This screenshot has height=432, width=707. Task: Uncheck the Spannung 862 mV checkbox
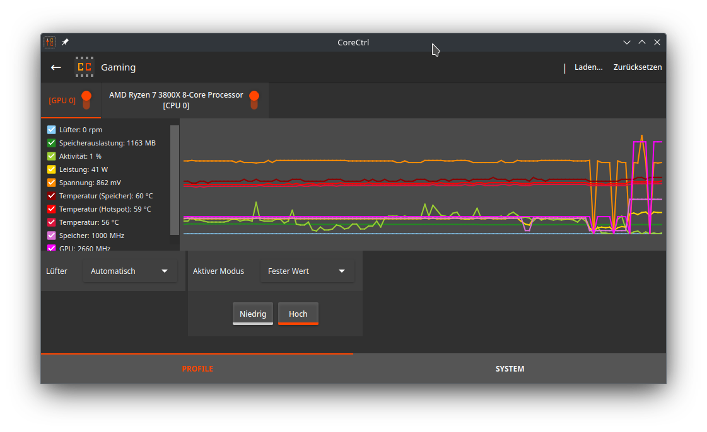tap(52, 183)
